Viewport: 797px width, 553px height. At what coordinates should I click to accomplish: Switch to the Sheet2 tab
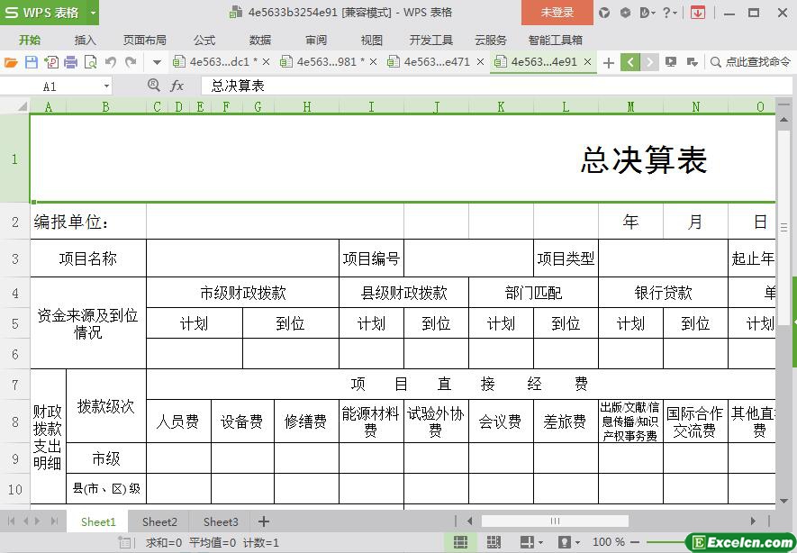(x=159, y=521)
